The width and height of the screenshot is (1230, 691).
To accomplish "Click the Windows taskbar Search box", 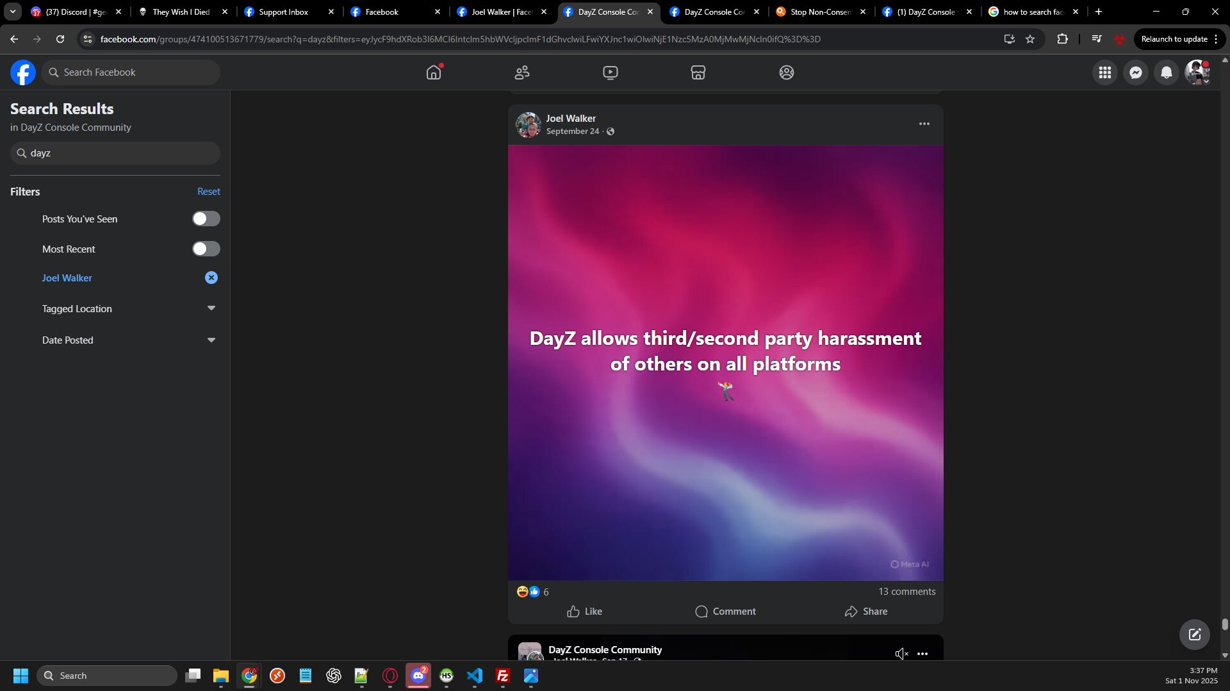I will (107, 676).
